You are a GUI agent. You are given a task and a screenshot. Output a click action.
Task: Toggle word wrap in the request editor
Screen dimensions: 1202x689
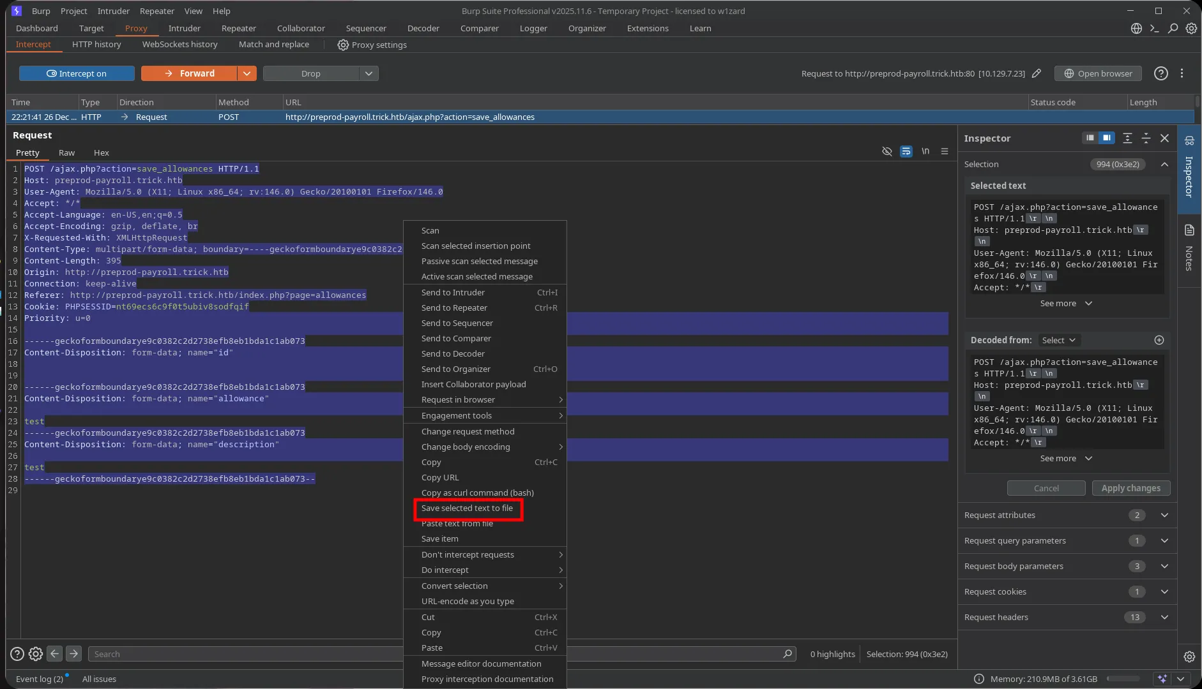906,151
